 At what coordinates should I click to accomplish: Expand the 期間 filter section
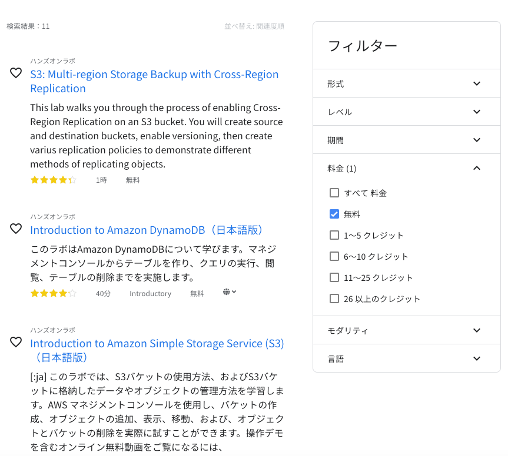(407, 140)
